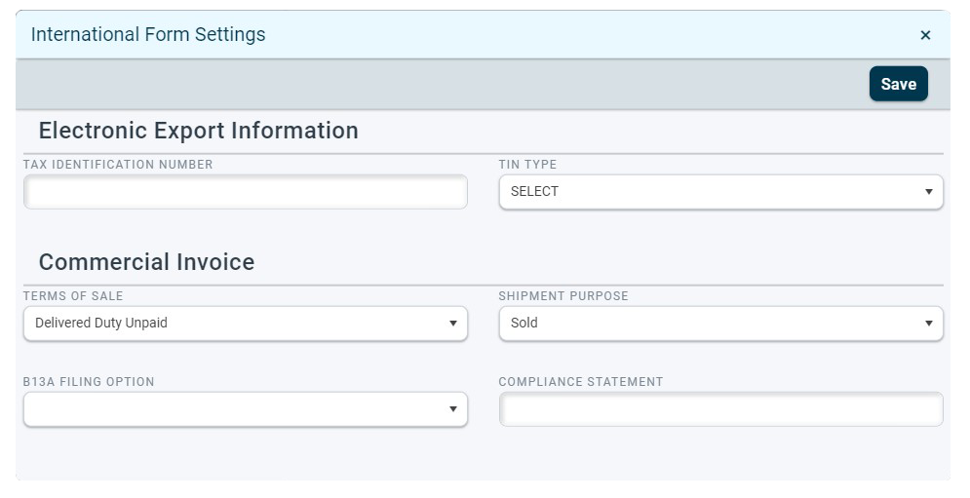Close the International Form Settings dialog

pyautogui.click(x=925, y=35)
